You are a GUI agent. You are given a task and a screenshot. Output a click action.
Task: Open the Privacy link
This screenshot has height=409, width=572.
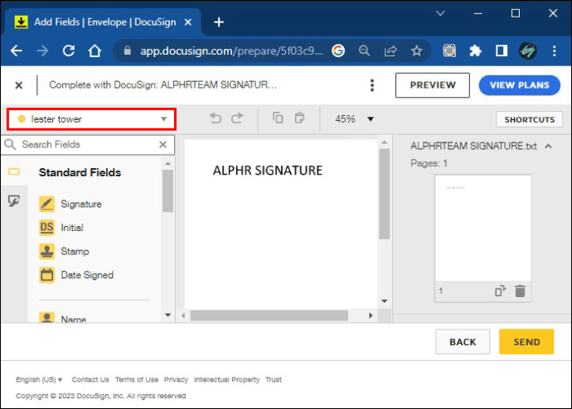[x=176, y=379]
